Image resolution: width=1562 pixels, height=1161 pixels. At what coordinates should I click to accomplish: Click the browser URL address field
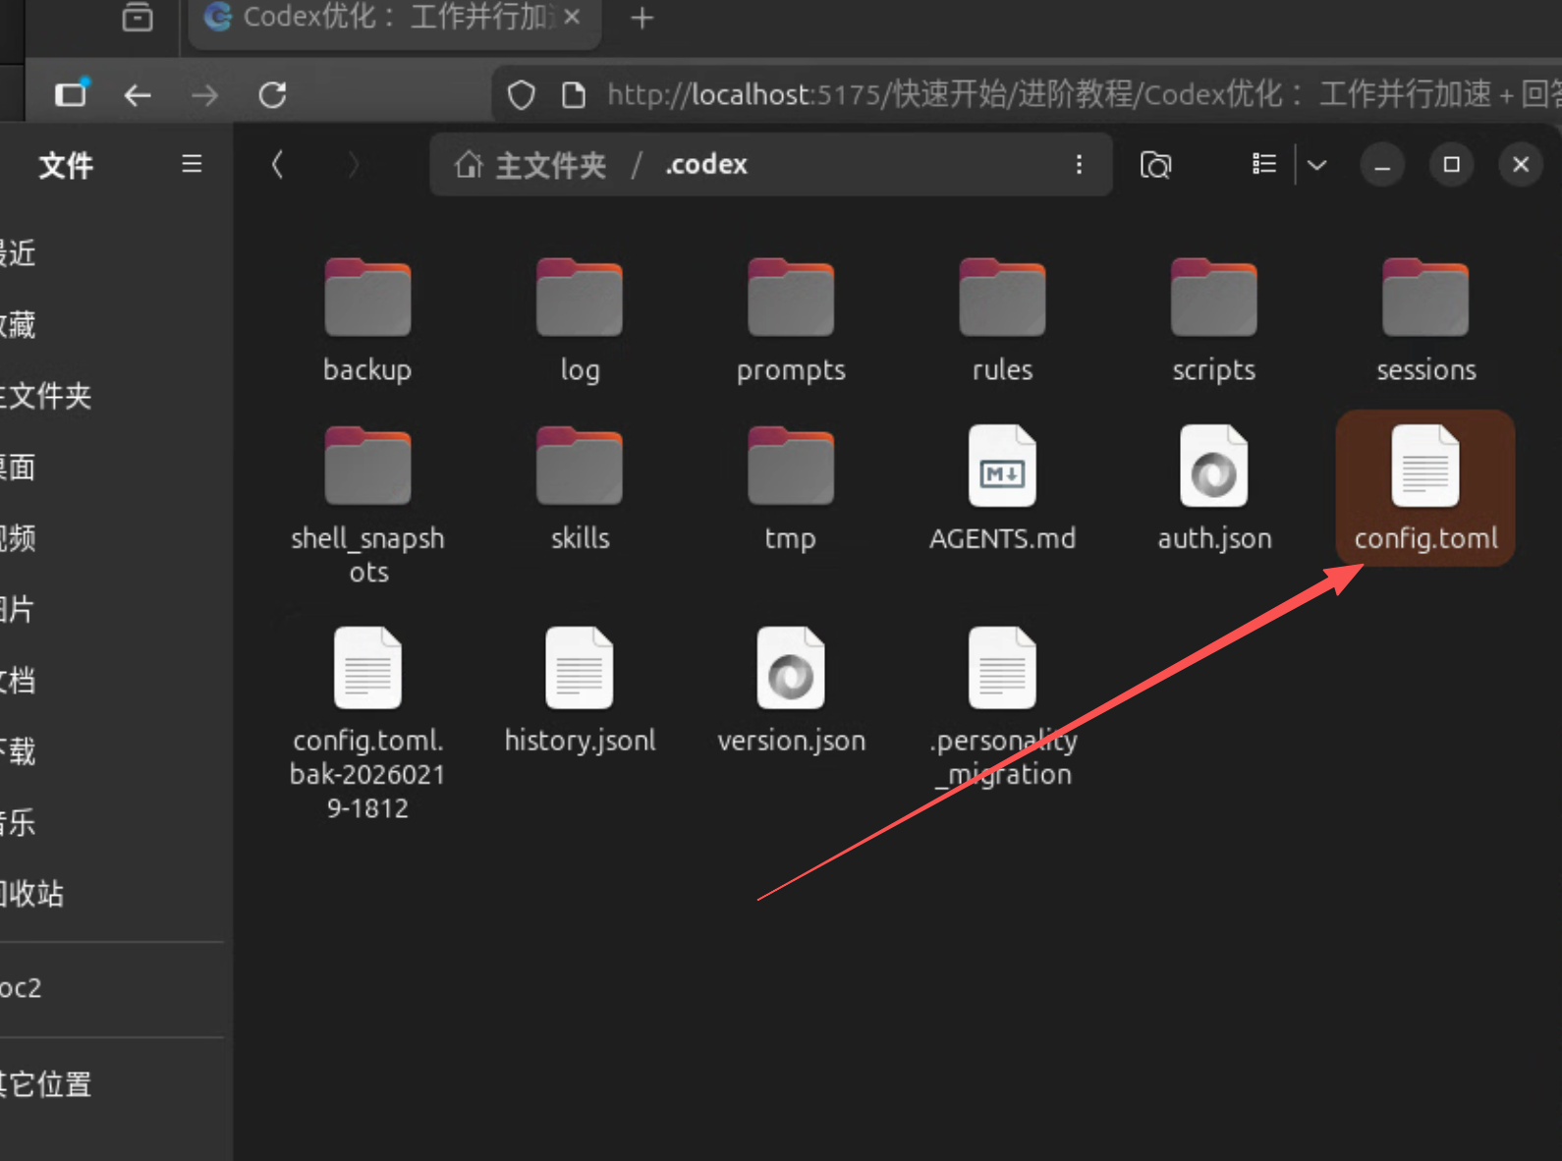click(982, 94)
